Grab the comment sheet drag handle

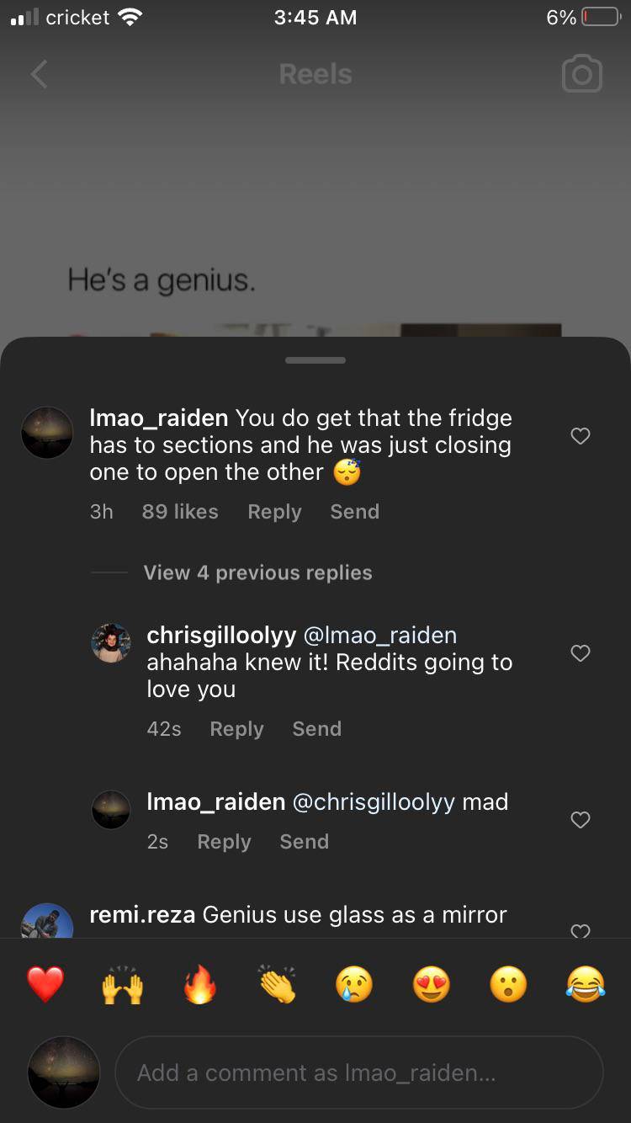point(315,360)
